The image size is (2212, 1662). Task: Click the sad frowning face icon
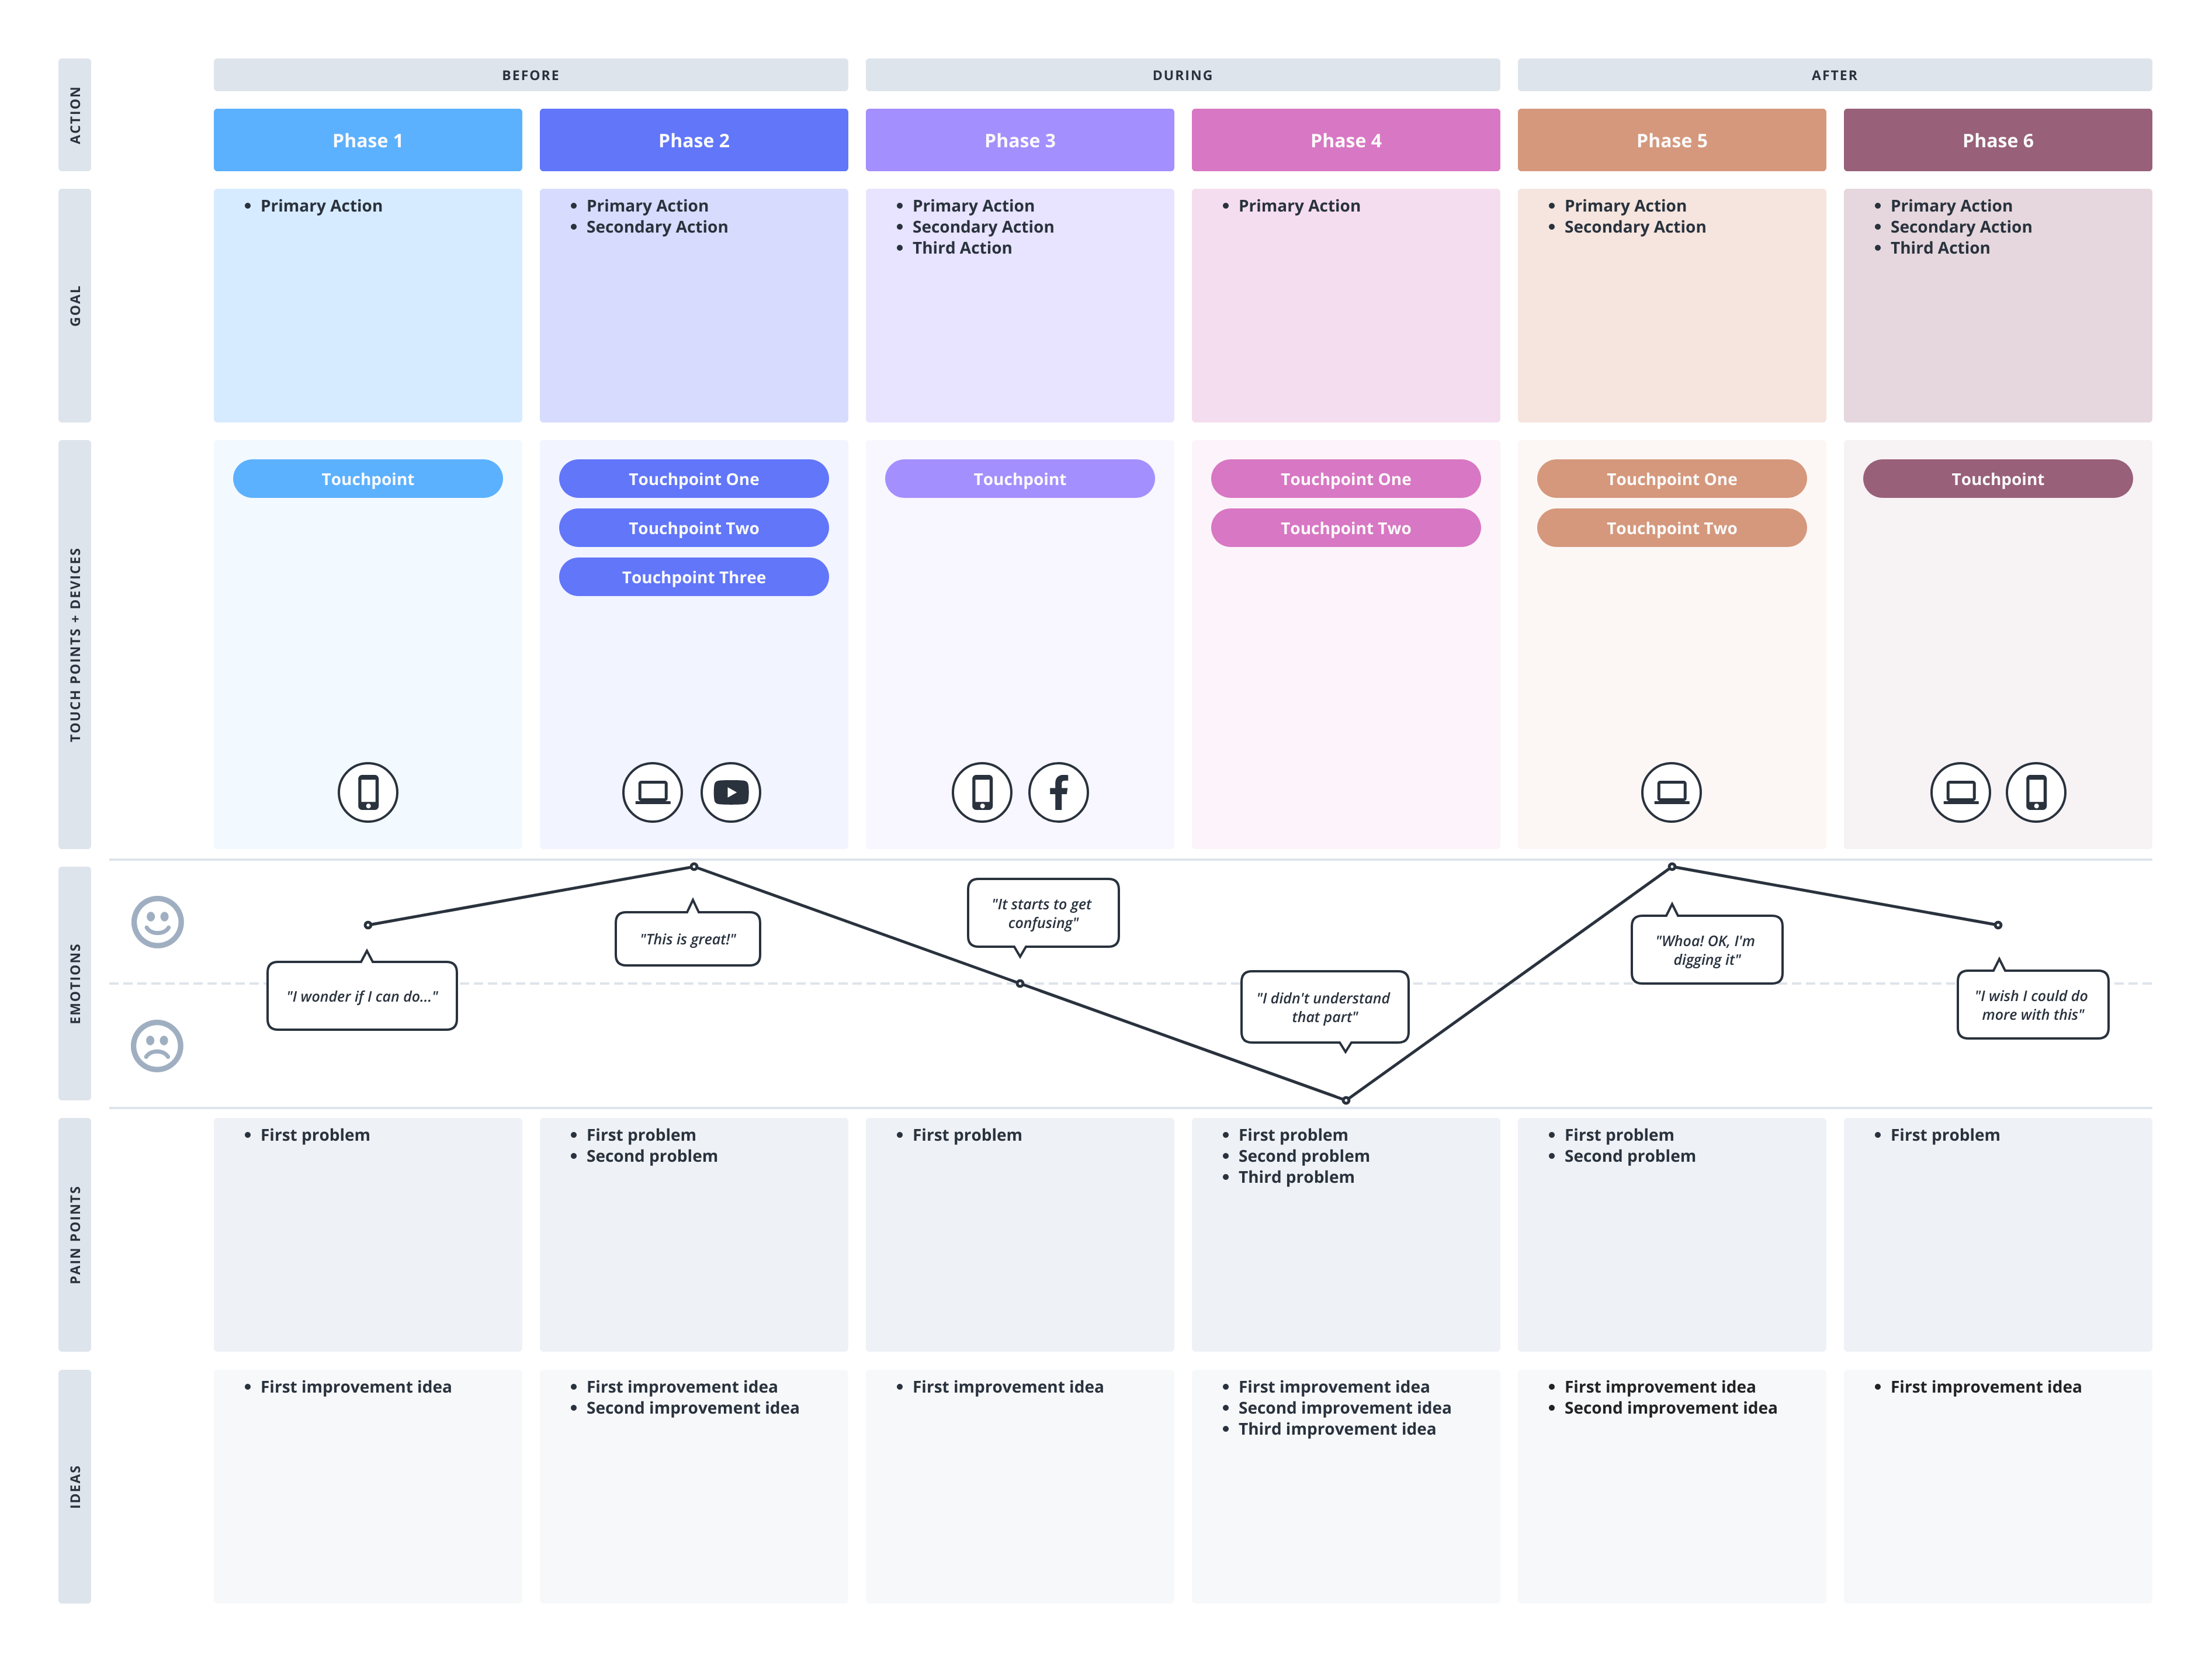click(157, 1046)
